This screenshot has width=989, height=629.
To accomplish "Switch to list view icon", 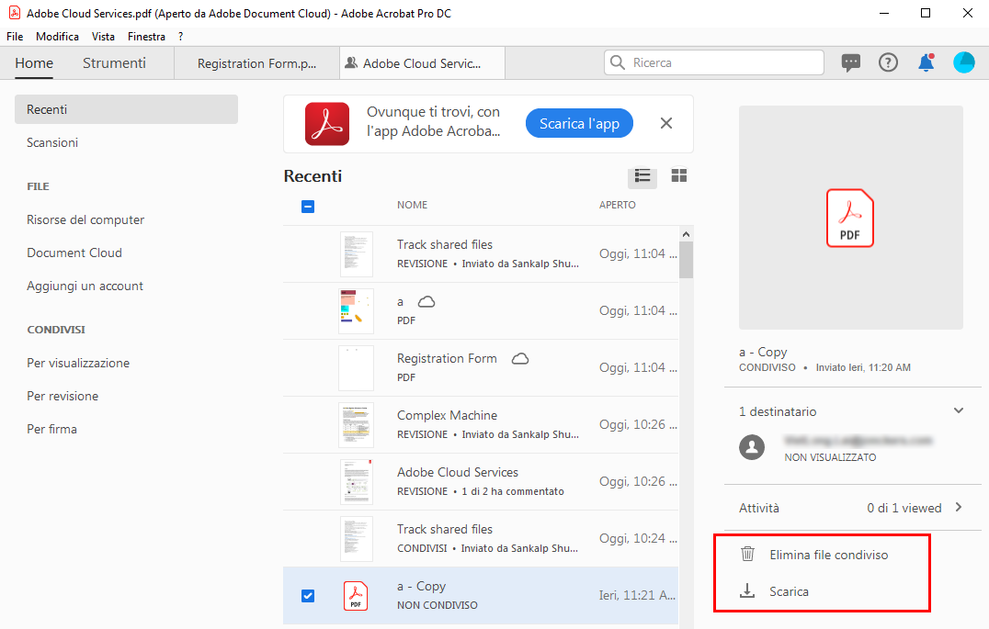I will click(x=642, y=175).
